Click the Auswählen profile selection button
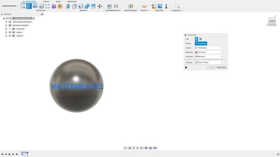This screenshot has width=280, height=157. [x=201, y=44]
